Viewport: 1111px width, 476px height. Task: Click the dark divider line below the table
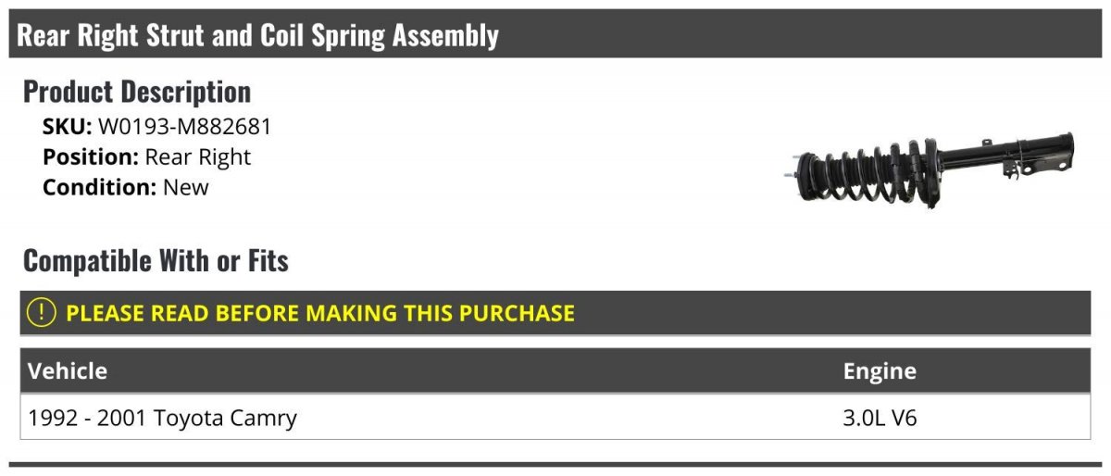555,464
